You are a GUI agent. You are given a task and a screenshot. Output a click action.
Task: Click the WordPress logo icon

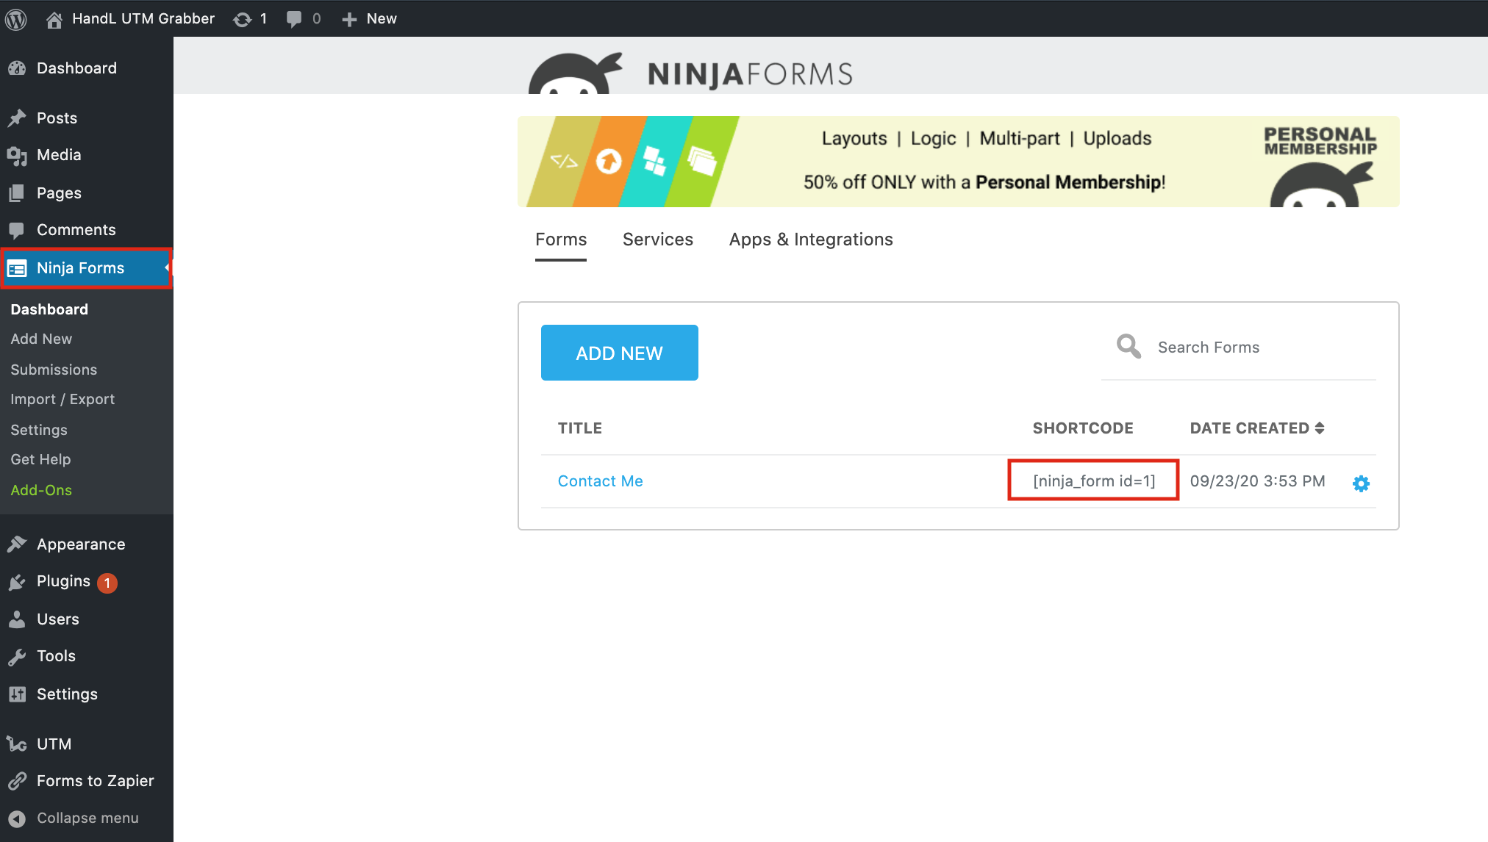[x=16, y=18]
